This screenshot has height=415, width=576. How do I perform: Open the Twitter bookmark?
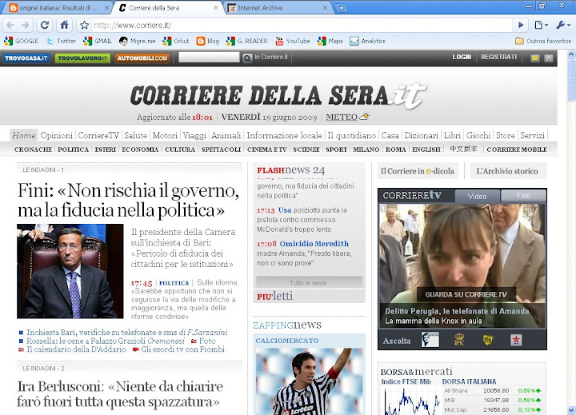tap(62, 41)
